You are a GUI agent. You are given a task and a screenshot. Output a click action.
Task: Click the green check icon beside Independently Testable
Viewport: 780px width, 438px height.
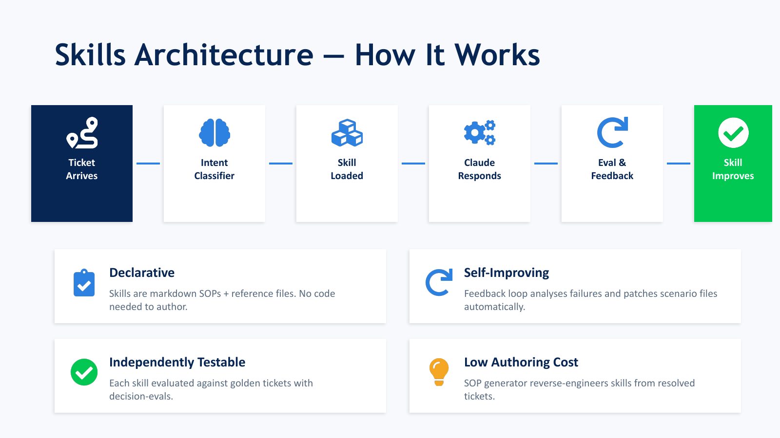tap(84, 372)
